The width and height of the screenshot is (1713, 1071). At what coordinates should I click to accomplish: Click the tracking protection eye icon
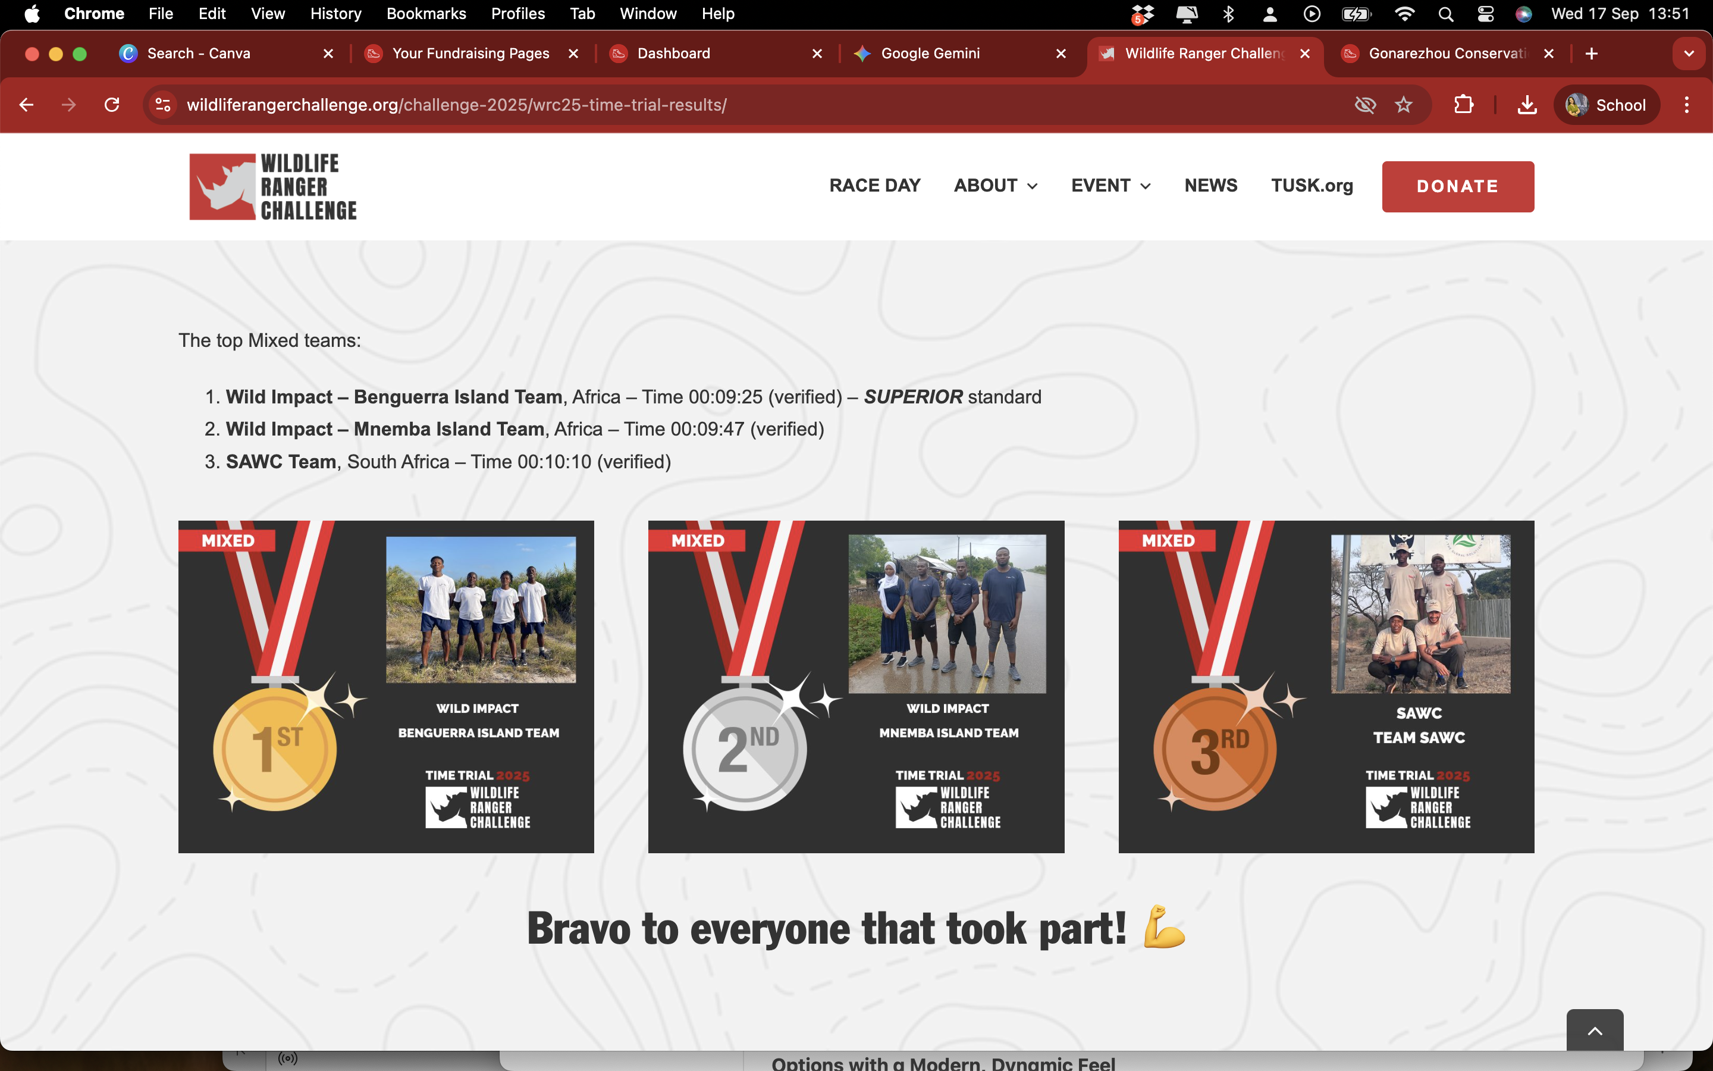coord(1366,104)
